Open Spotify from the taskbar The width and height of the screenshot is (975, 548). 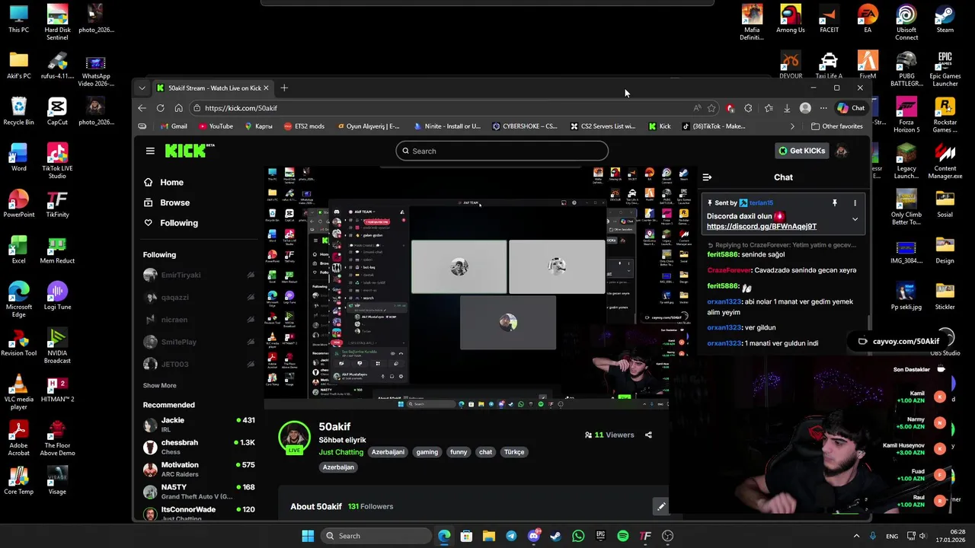(623, 536)
